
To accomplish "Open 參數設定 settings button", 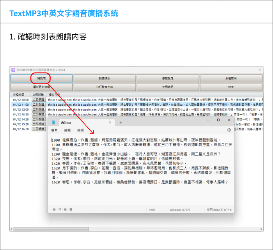I will 168,78.
